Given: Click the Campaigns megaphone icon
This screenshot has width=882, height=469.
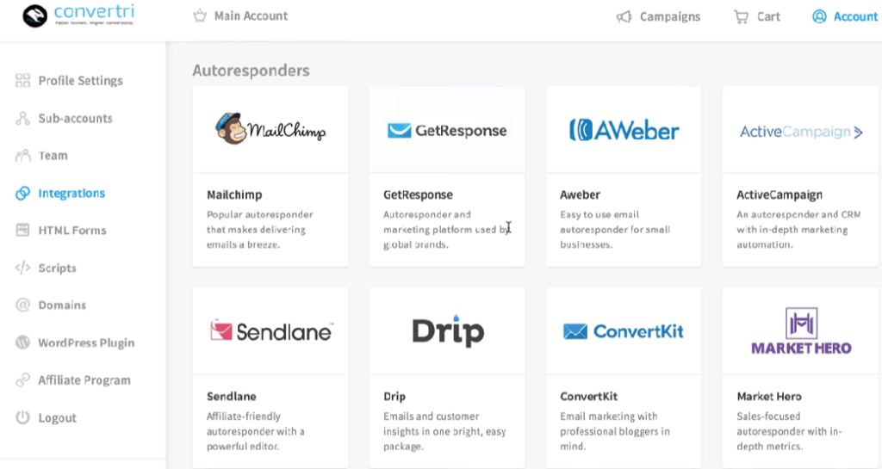Looking at the screenshot, I should pyautogui.click(x=624, y=16).
